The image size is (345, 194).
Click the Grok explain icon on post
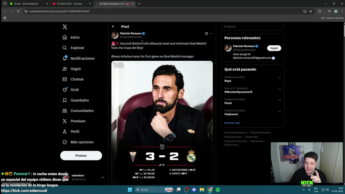click(206, 33)
